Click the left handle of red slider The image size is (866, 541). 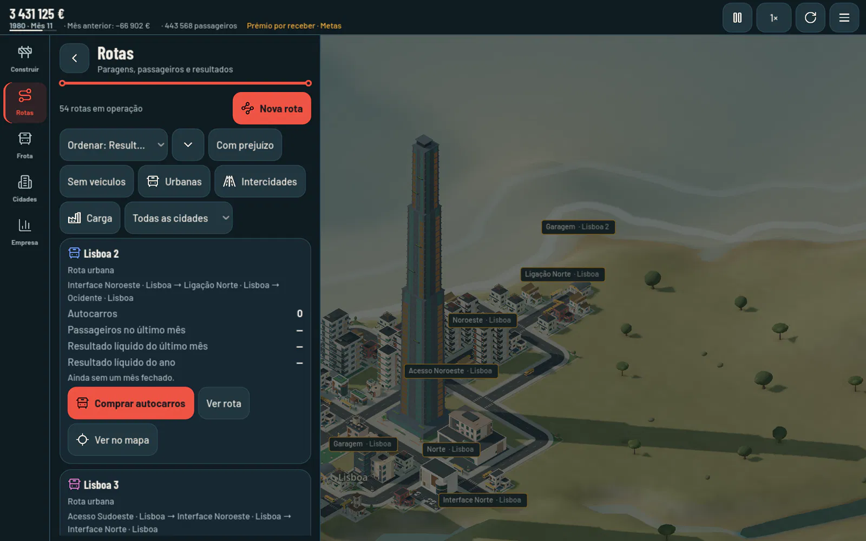(63, 83)
